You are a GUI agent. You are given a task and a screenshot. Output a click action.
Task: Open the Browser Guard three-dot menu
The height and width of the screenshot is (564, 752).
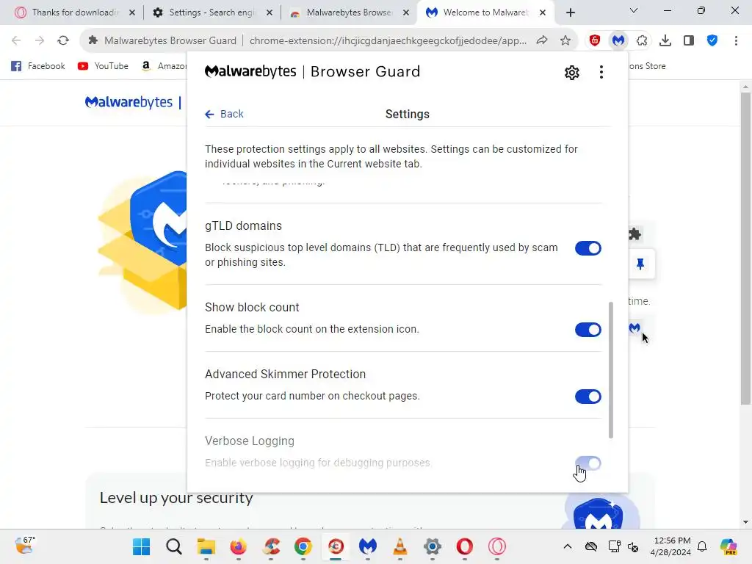[x=601, y=73]
